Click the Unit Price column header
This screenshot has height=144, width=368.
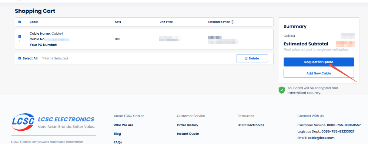pos(166,22)
